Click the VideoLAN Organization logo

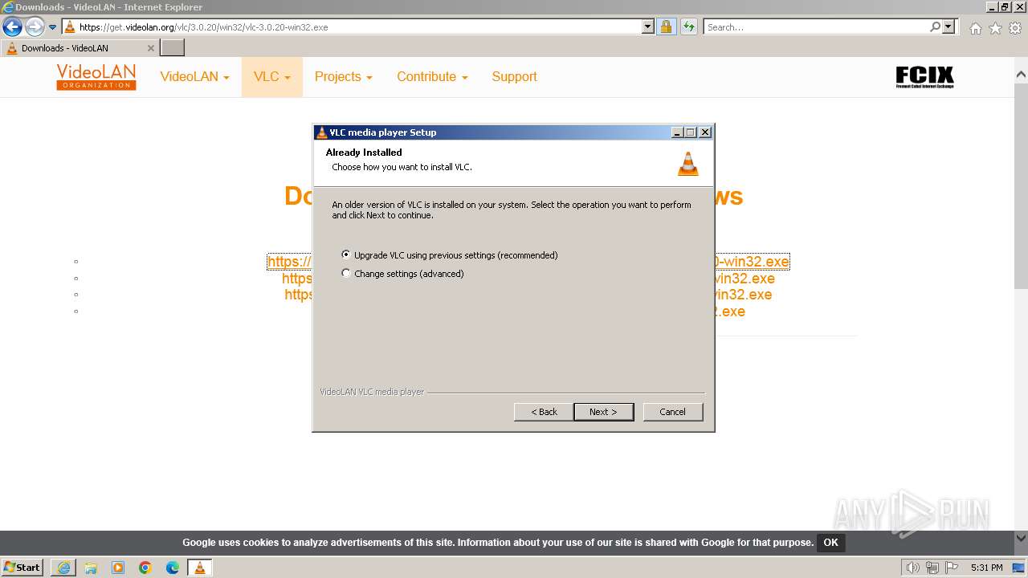(x=96, y=77)
